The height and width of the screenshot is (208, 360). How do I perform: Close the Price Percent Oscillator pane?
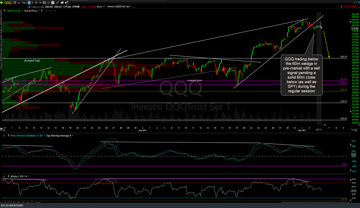[4, 136]
